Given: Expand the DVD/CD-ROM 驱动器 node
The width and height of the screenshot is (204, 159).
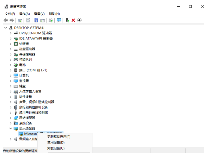Looking at the screenshot, I should click(x=11, y=33).
